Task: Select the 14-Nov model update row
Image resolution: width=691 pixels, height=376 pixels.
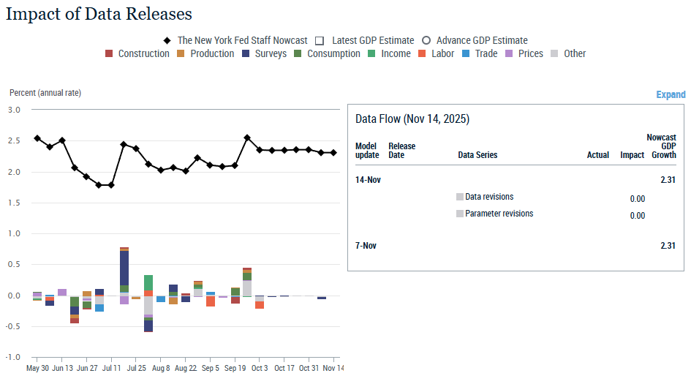Action: [x=368, y=179]
